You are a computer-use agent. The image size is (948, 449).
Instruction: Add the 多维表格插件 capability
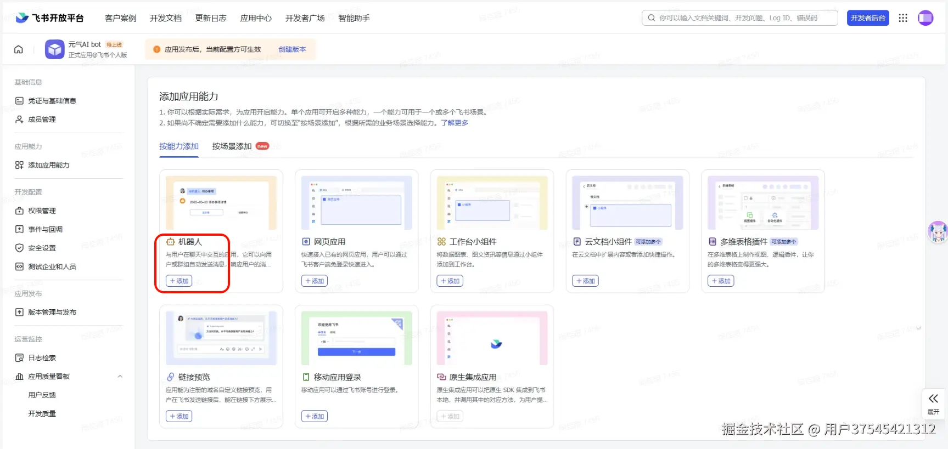(x=721, y=281)
